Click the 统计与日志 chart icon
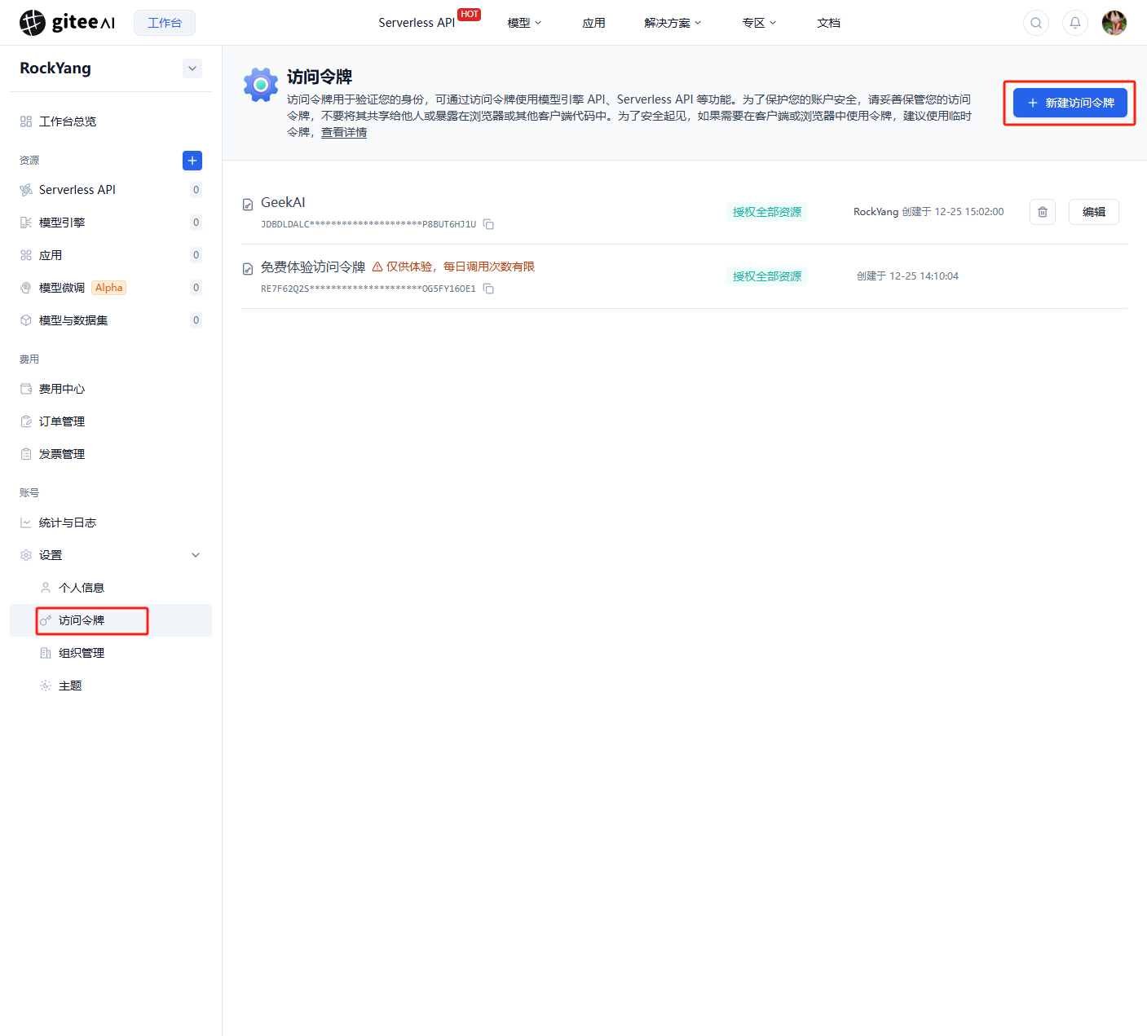The width and height of the screenshot is (1147, 1036). point(26,522)
